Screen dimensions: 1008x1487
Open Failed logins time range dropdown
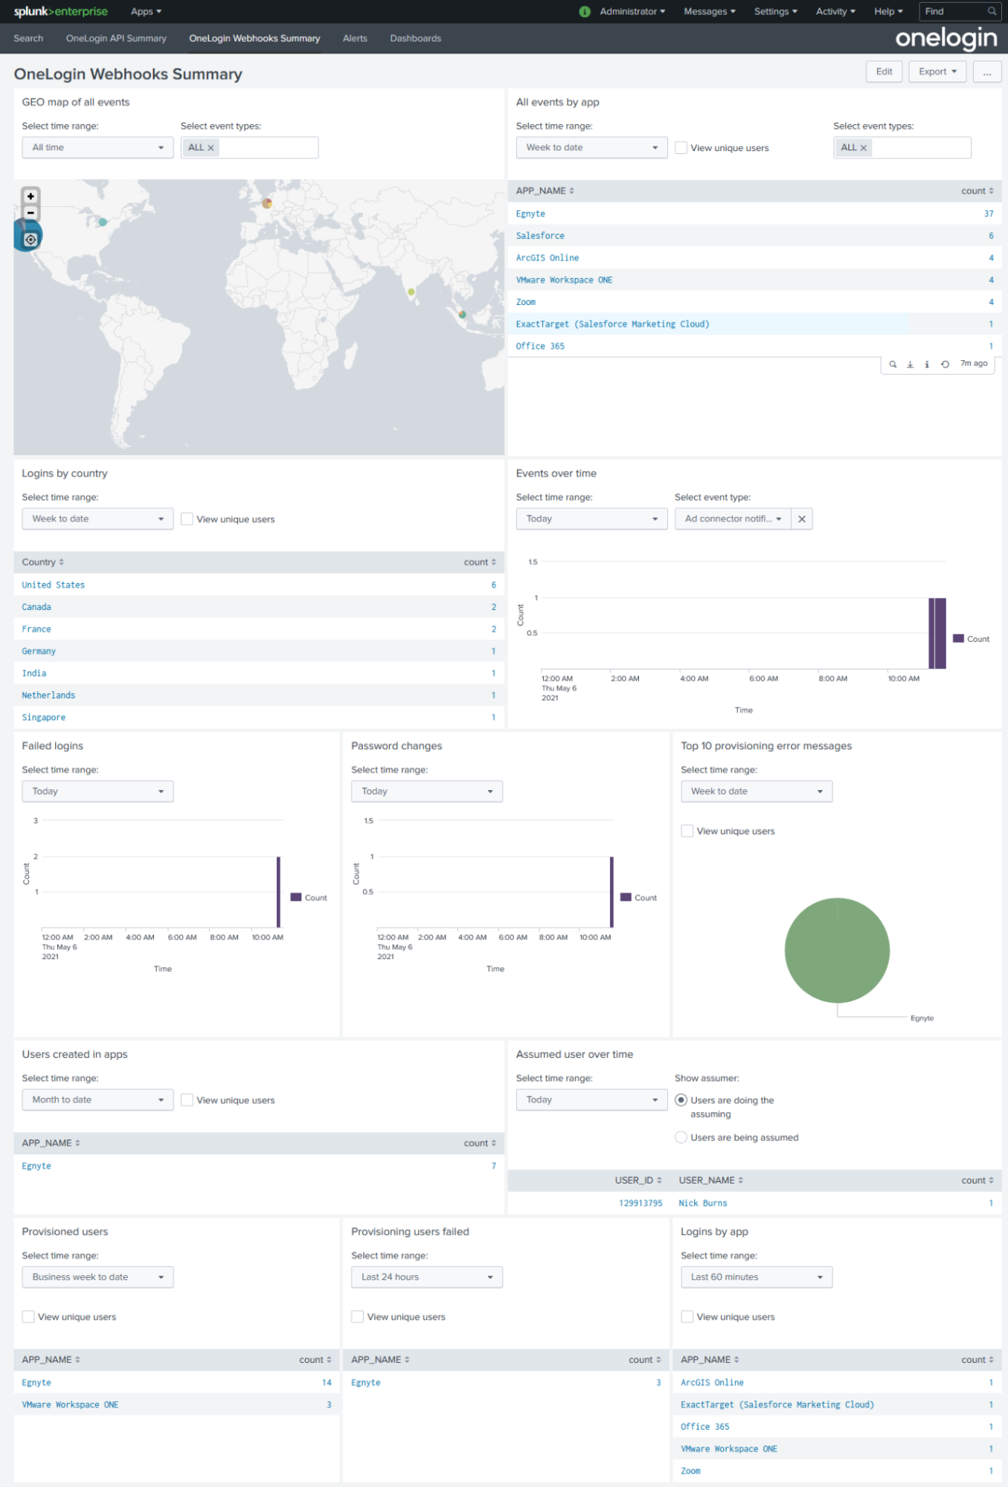97,791
